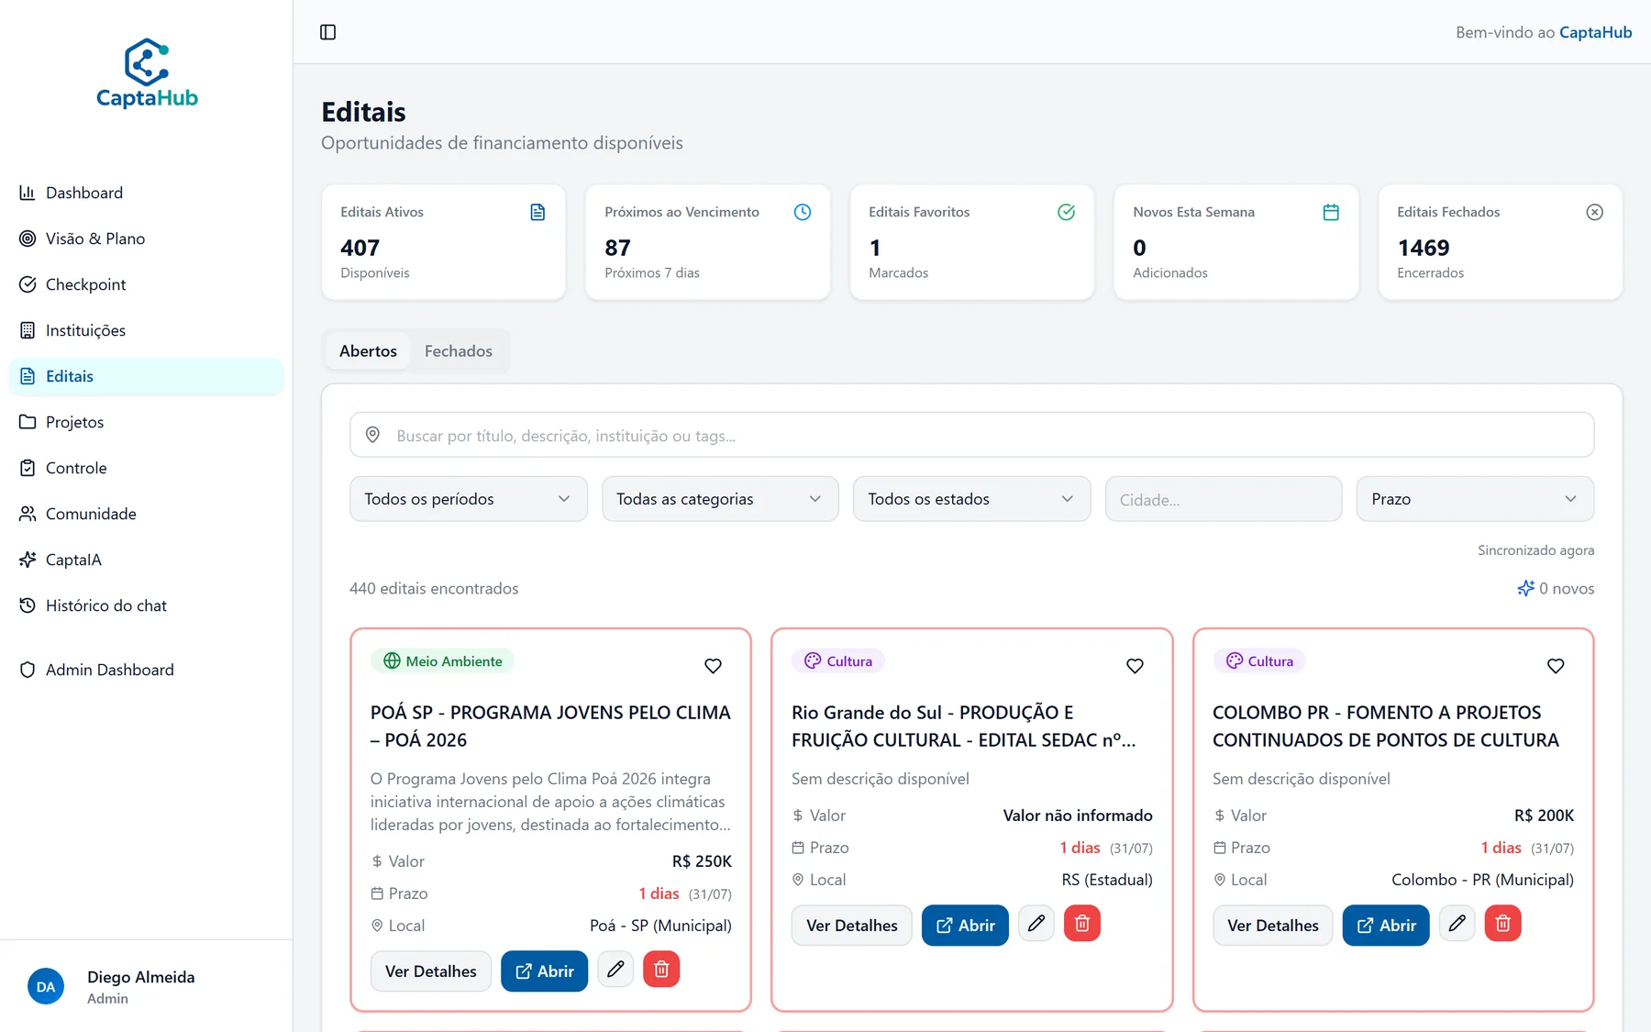Delete the COLOMBO PR edital
The width and height of the screenshot is (1651, 1032).
pos(1503,923)
